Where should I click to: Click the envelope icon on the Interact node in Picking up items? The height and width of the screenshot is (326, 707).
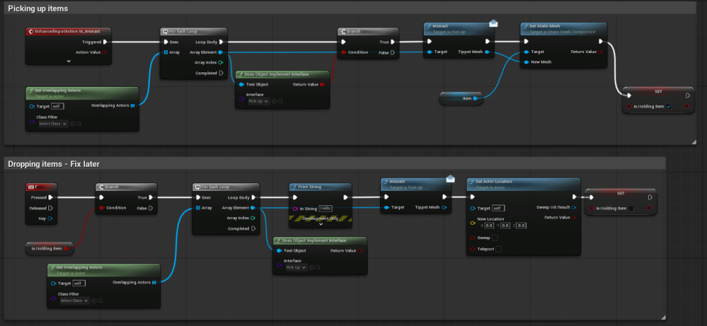pyautogui.click(x=493, y=23)
